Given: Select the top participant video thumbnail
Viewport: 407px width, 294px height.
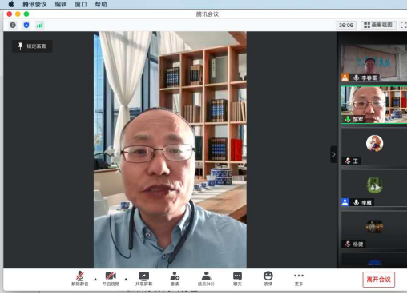Looking at the screenshot, I should pyautogui.click(x=374, y=63).
